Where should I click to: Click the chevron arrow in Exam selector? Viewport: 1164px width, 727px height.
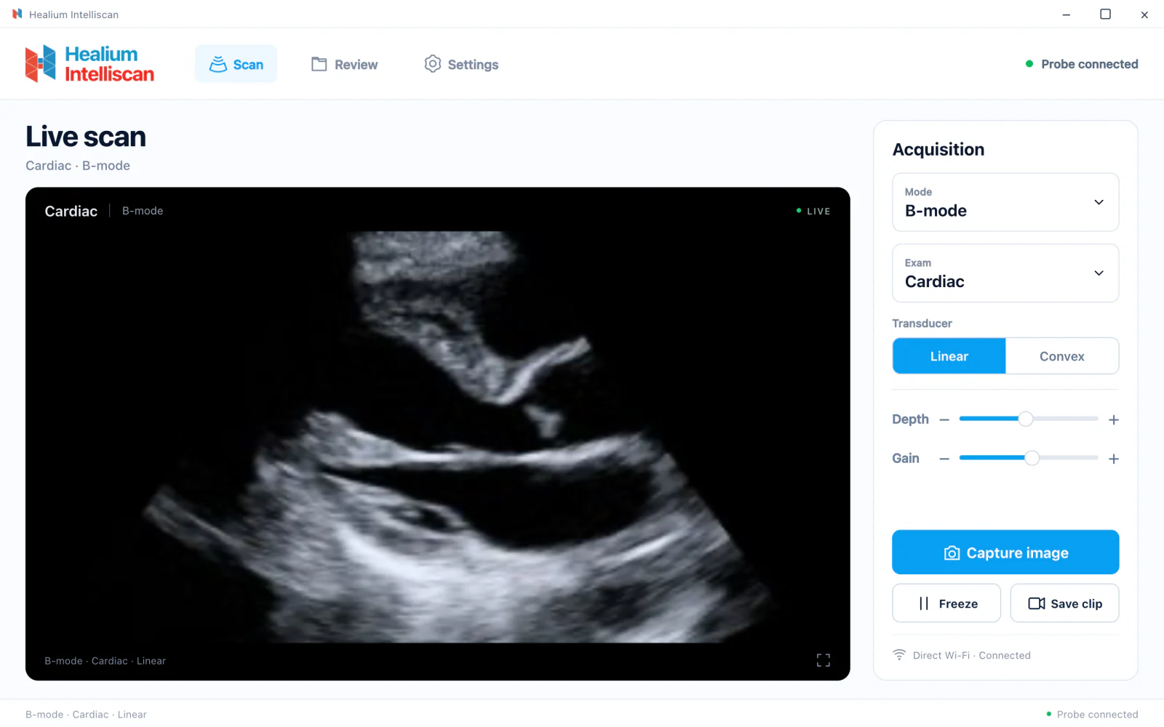pos(1099,273)
